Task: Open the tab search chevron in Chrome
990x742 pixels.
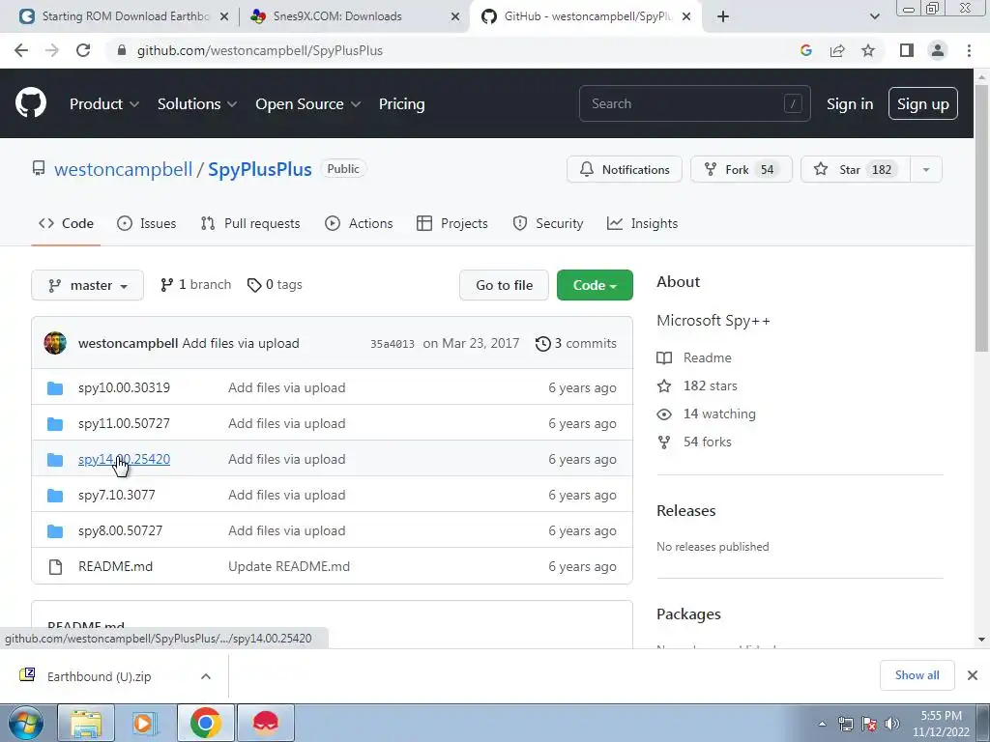Action: [x=874, y=16]
